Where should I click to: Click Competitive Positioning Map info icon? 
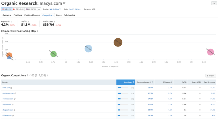click(x=37, y=31)
